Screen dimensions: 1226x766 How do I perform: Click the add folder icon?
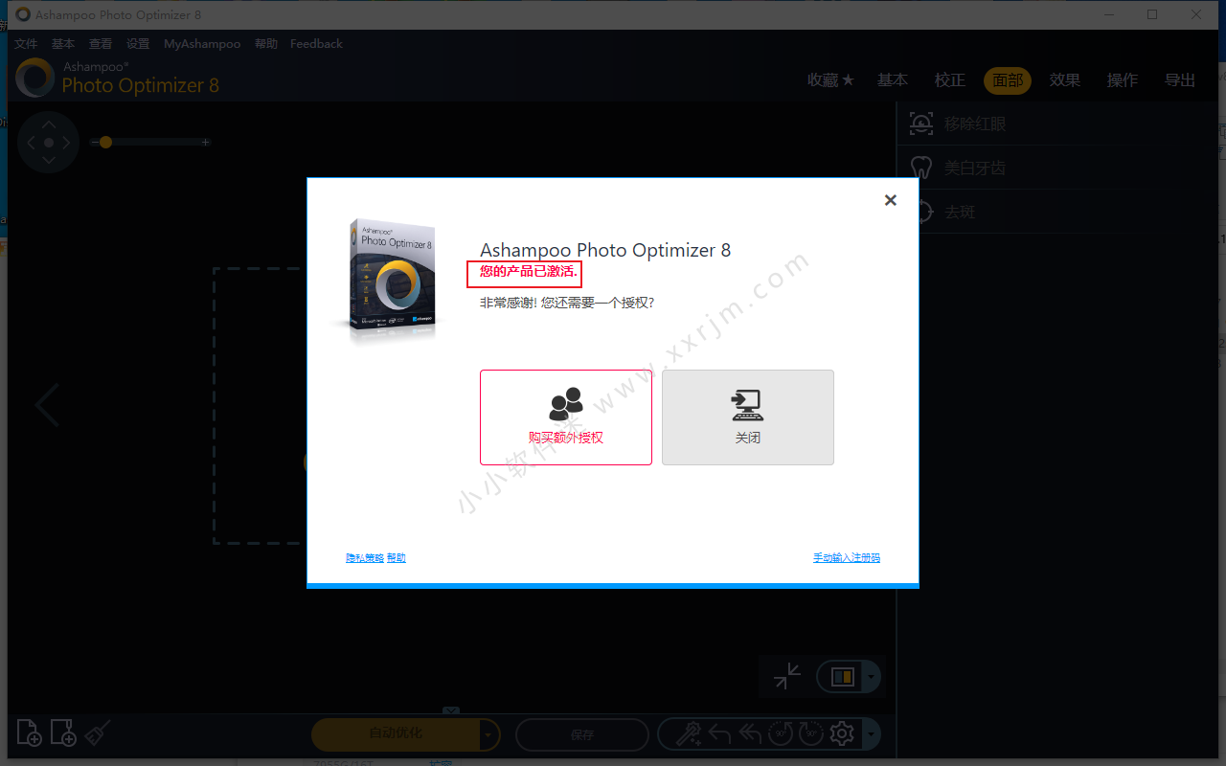pyautogui.click(x=63, y=732)
